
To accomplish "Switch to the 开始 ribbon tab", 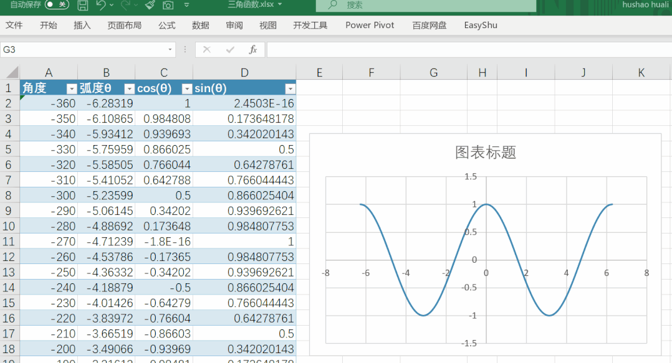I will click(49, 26).
